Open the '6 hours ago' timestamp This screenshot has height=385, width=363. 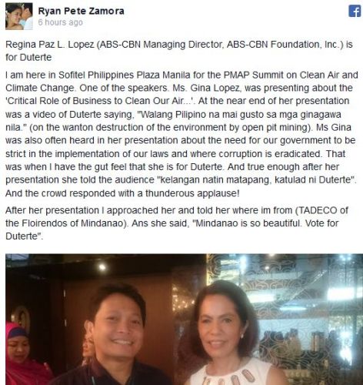(60, 22)
